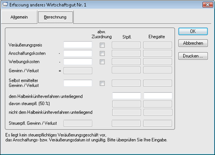Click the dialog title bar icon
Image resolution: width=215 pixels, height=155 pixels.
(x=5, y=5)
